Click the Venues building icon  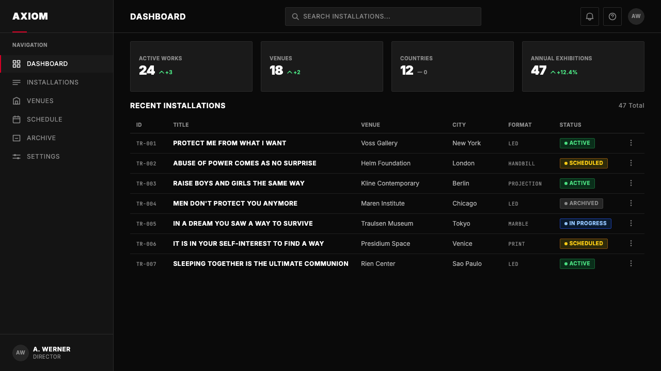pos(17,101)
